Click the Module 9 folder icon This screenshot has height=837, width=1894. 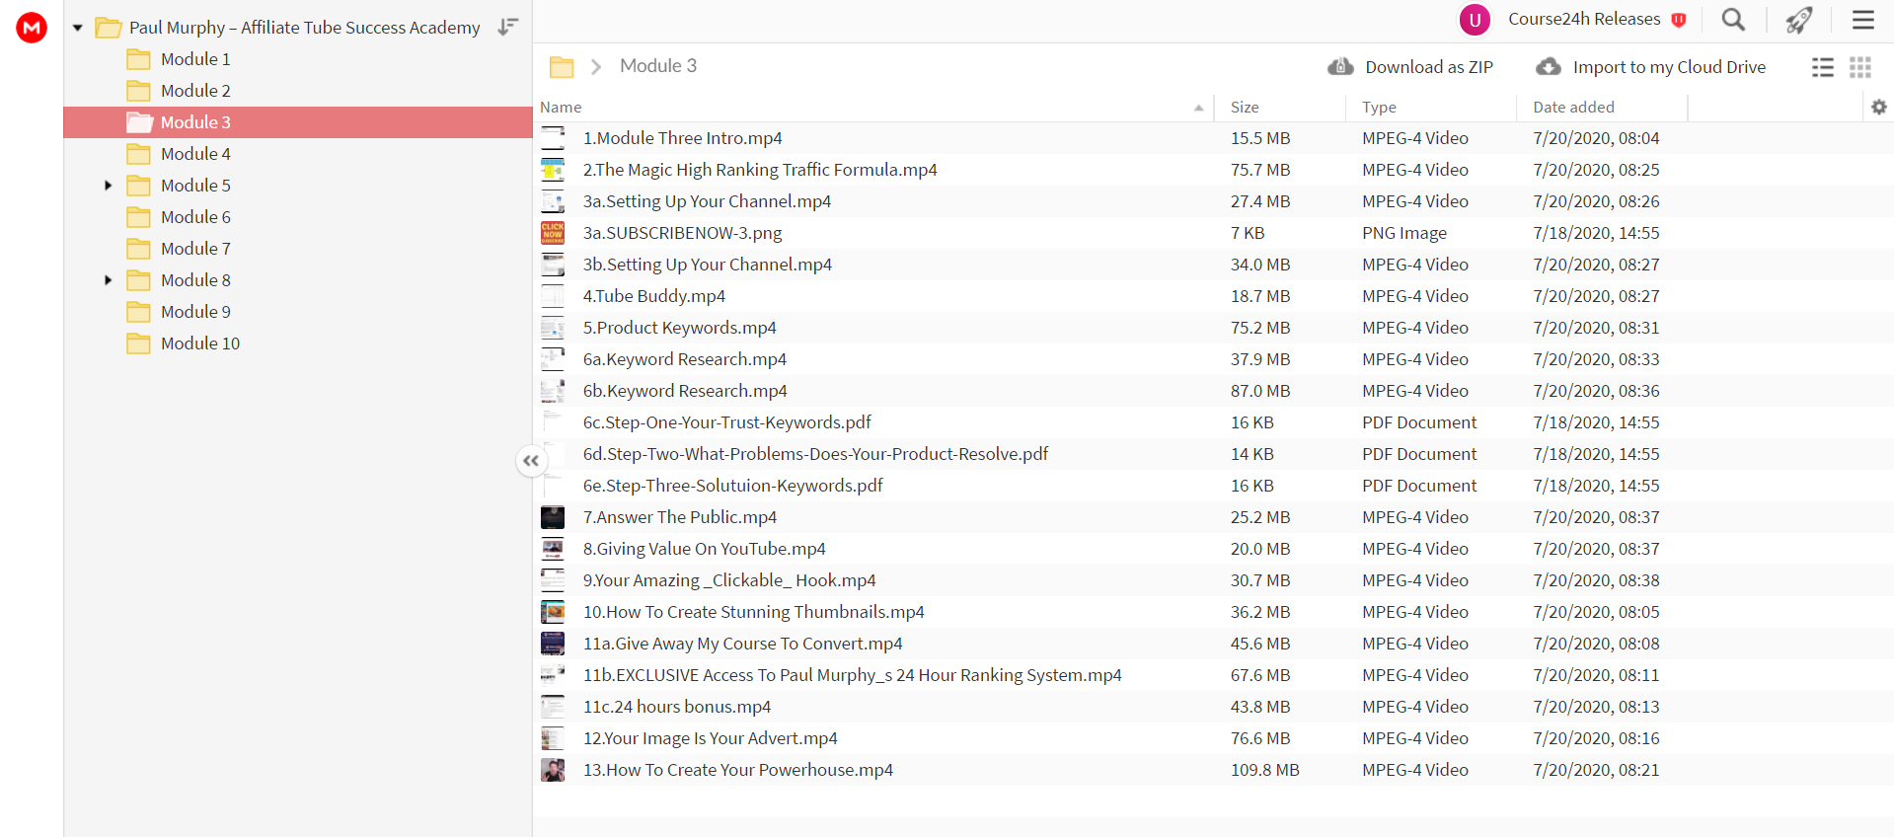pyautogui.click(x=139, y=312)
